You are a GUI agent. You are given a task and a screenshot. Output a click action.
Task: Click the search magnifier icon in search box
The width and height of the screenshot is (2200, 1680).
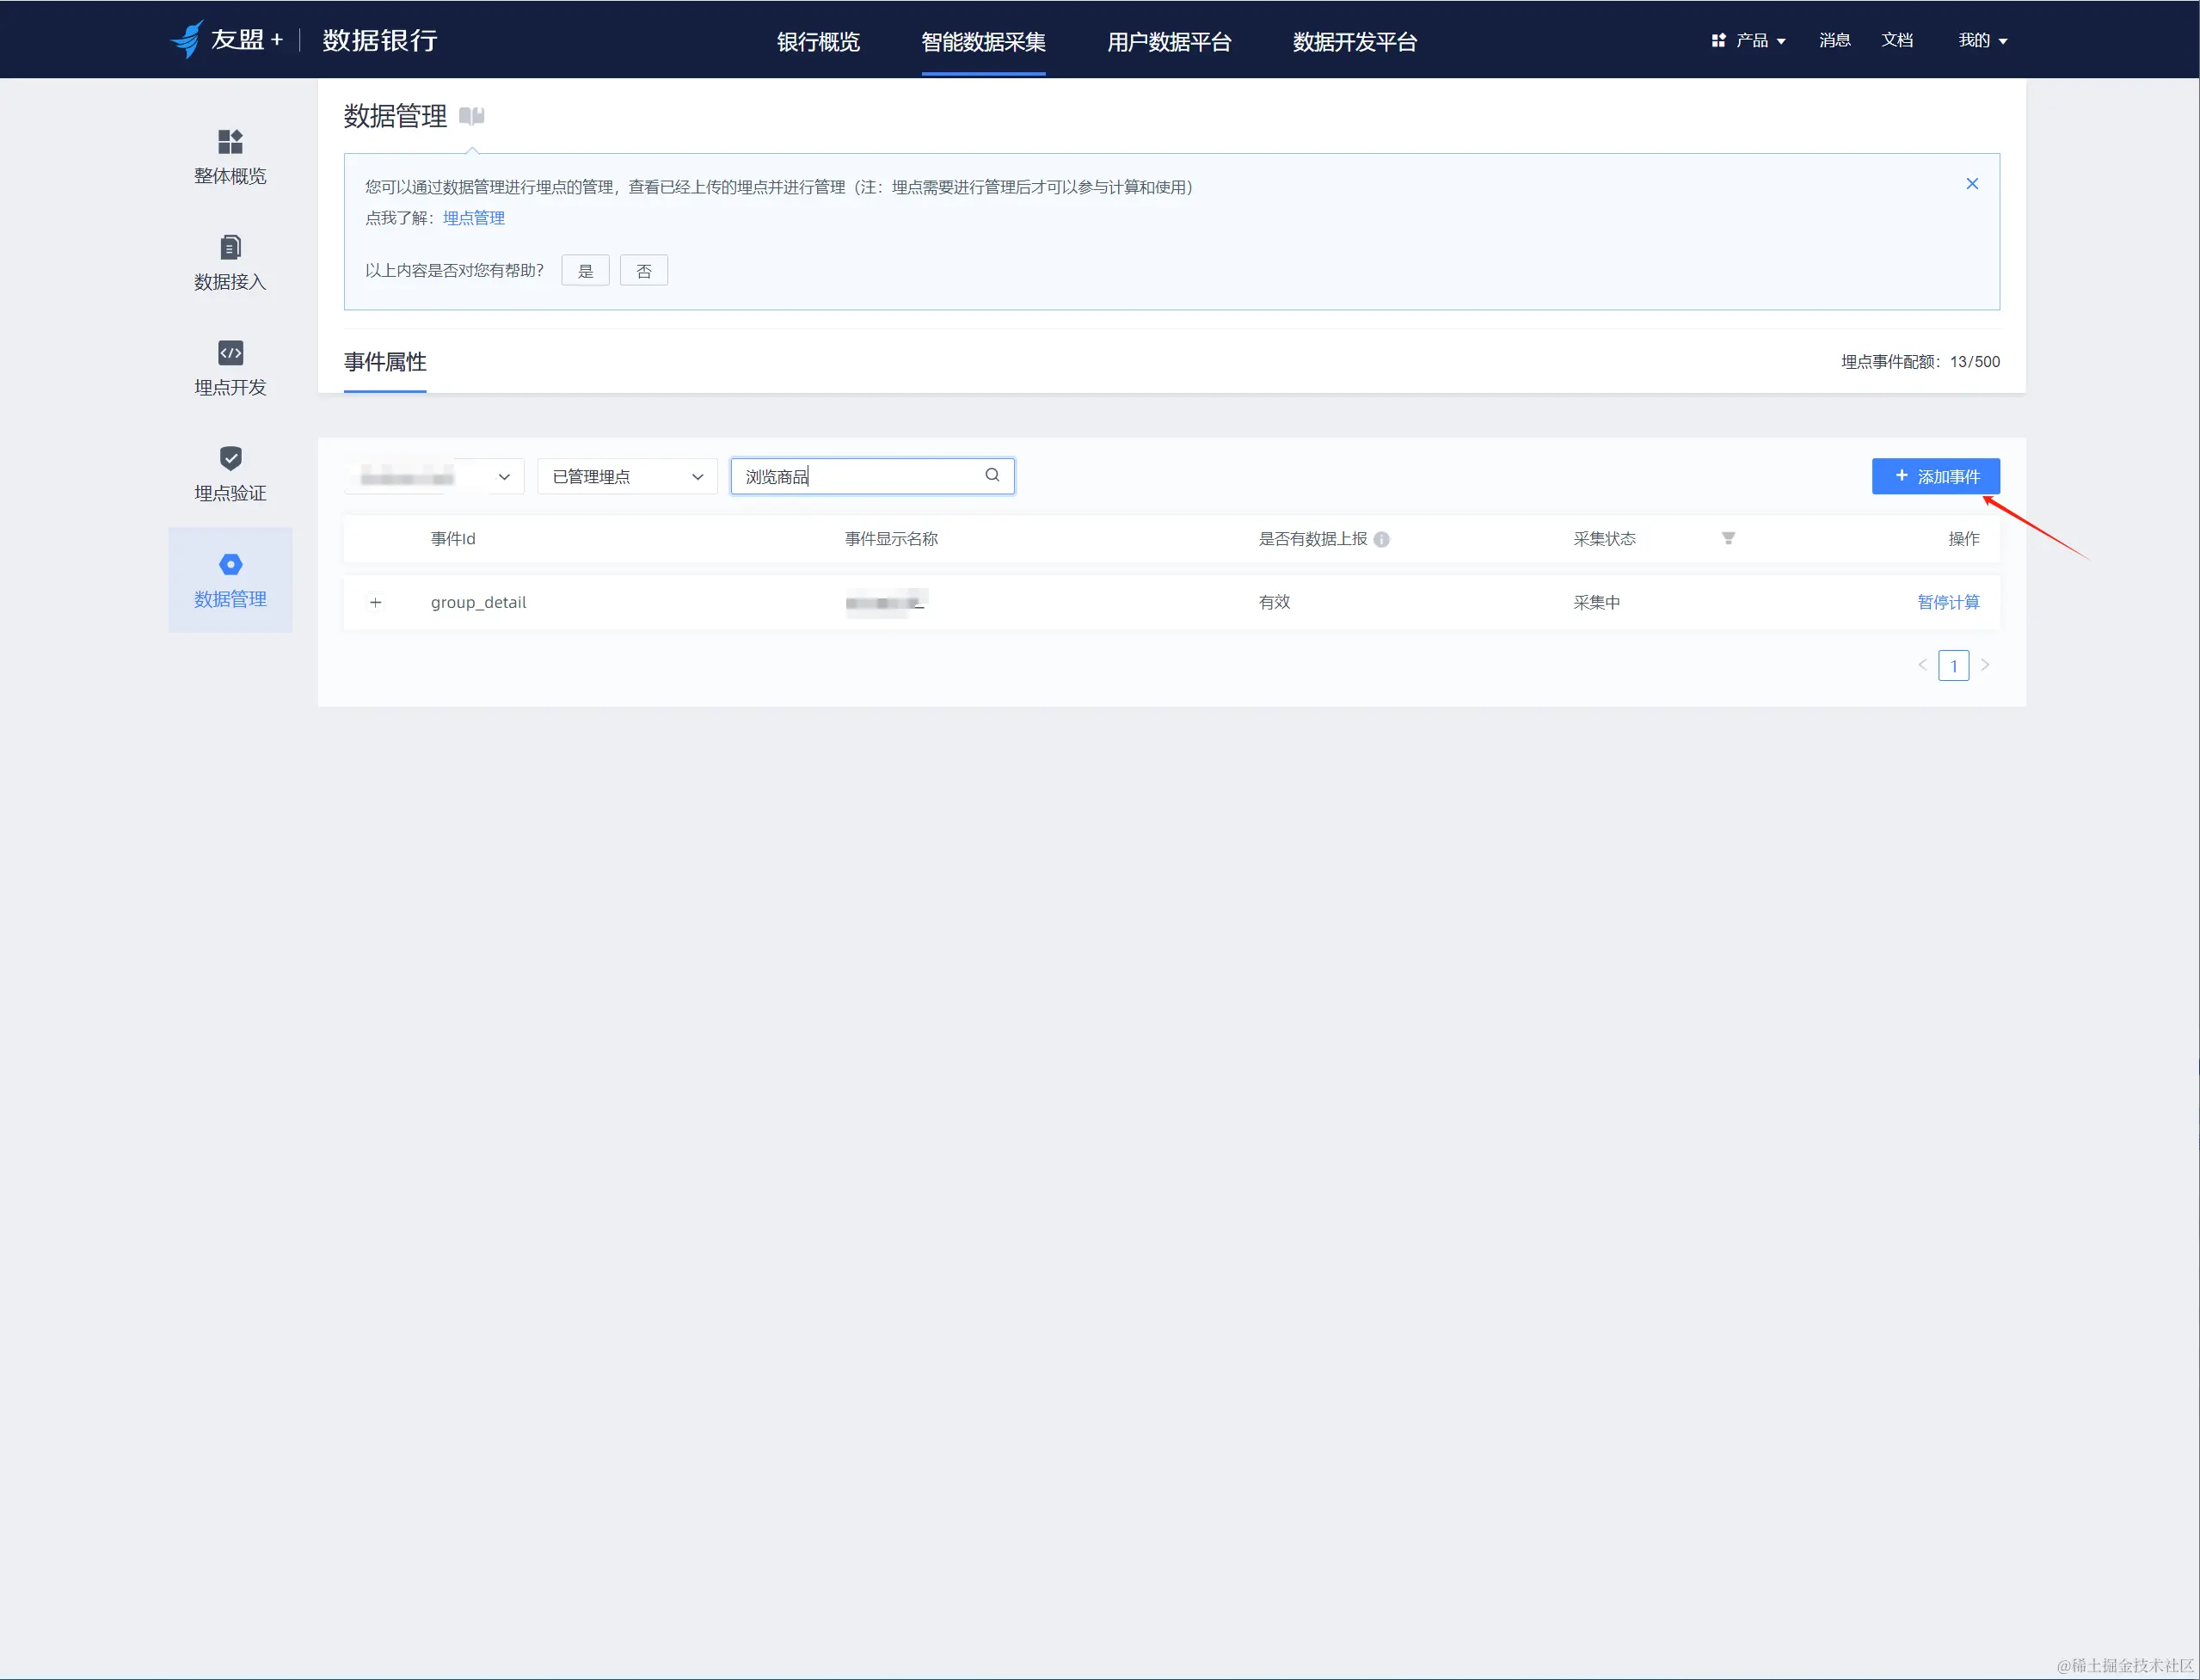pos(992,476)
